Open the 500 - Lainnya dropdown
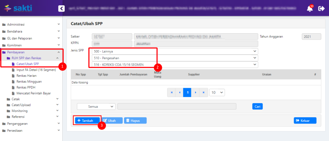Image resolution: width=329 pixels, height=141 pixels. (174, 51)
